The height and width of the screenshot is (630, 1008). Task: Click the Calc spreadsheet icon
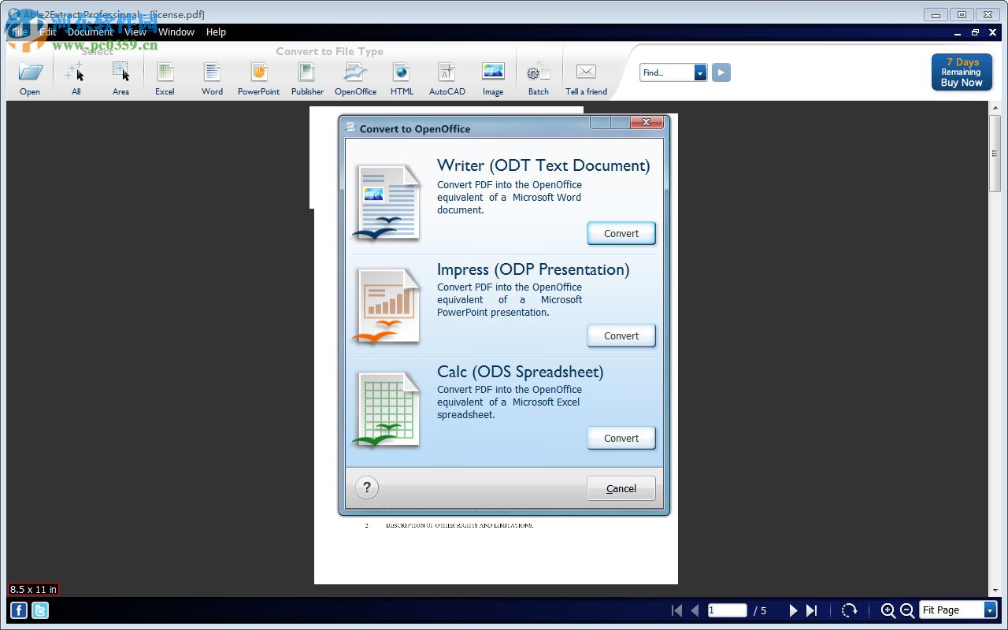387,409
